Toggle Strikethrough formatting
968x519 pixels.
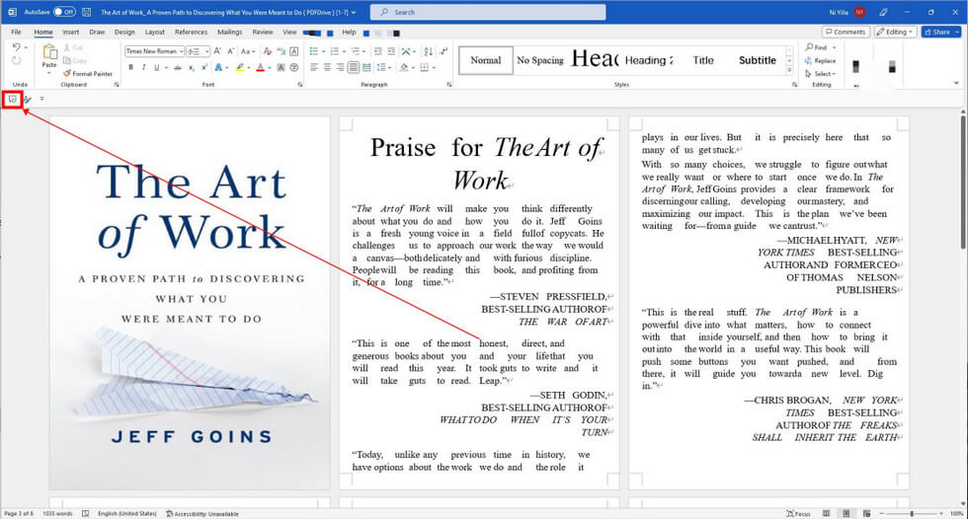click(178, 67)
